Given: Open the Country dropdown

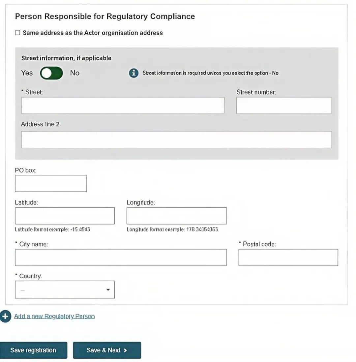Looking at the screenshot, I should (65, 289).
